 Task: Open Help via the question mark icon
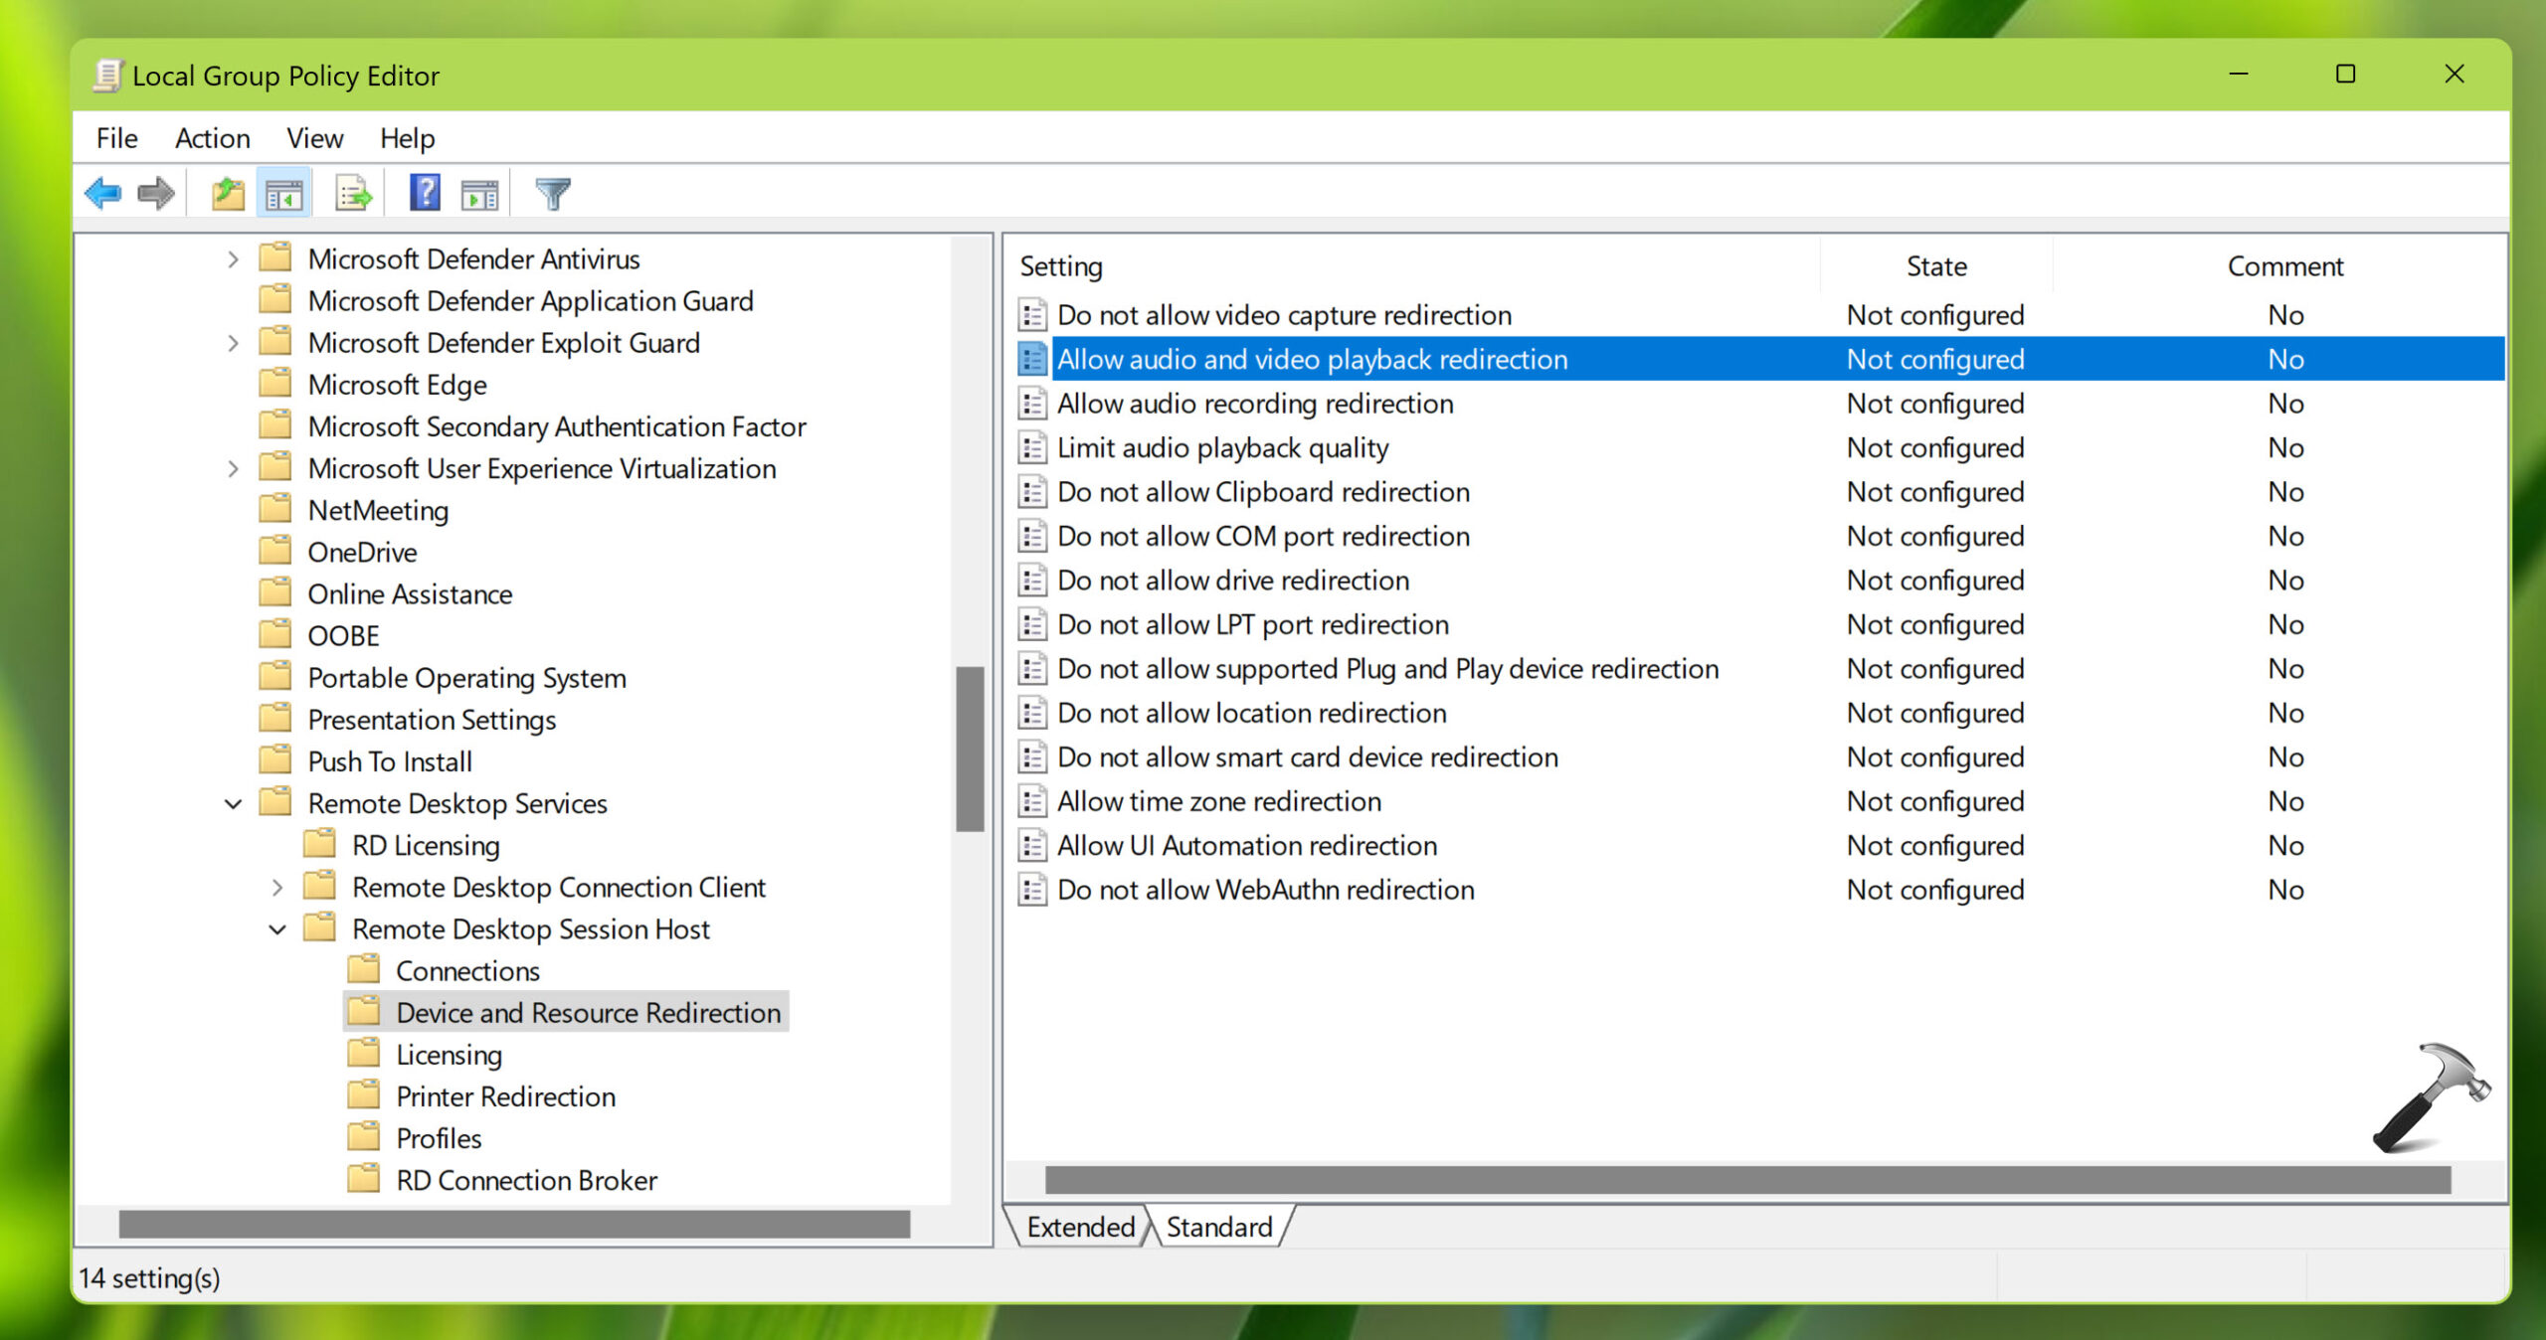[425, 192]
